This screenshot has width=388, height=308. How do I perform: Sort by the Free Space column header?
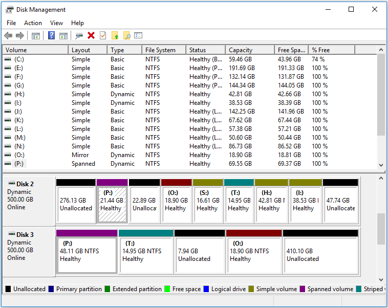coord(291,50)
